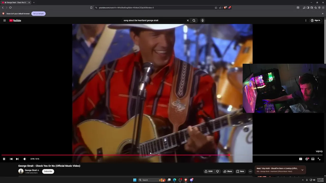This screenshot has width=326, height=183.
Task: Dislike the video thumbs down
Action: click(x=218, y=171)
